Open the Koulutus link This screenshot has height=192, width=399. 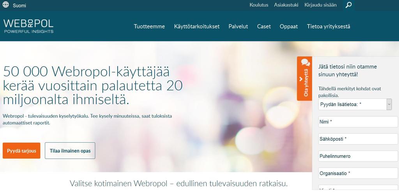[259, 5]
